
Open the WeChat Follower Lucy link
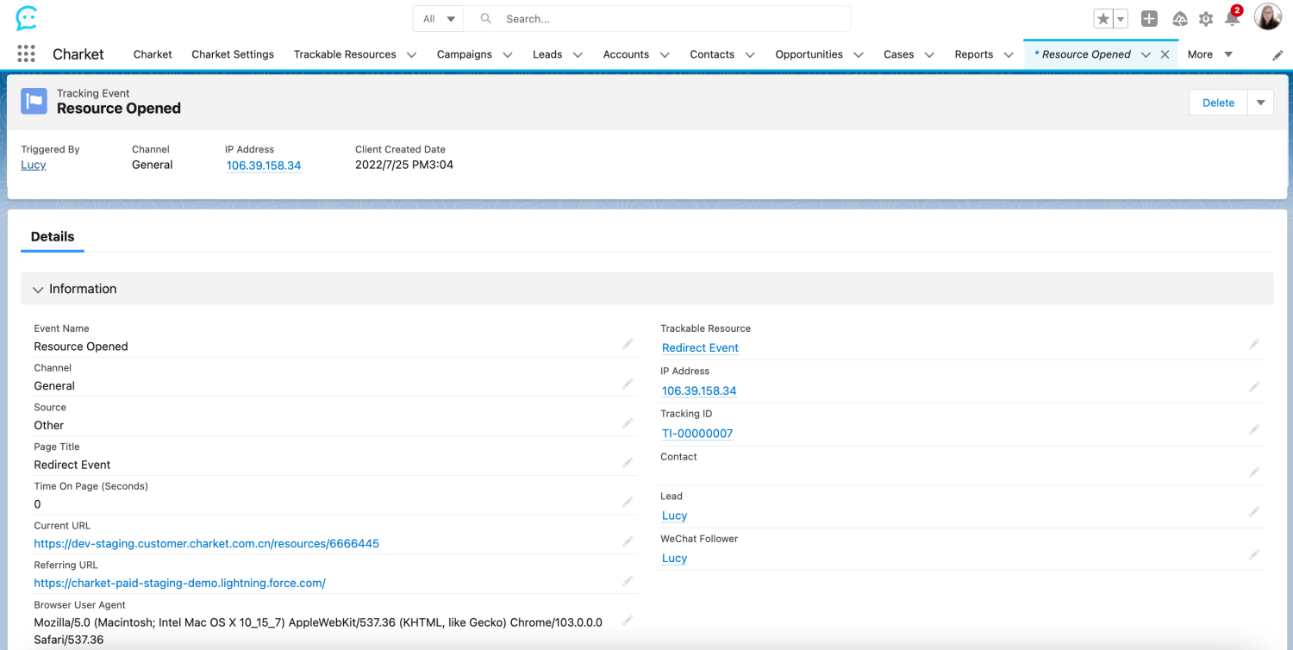pyautogui.click(x=674, y=558)
